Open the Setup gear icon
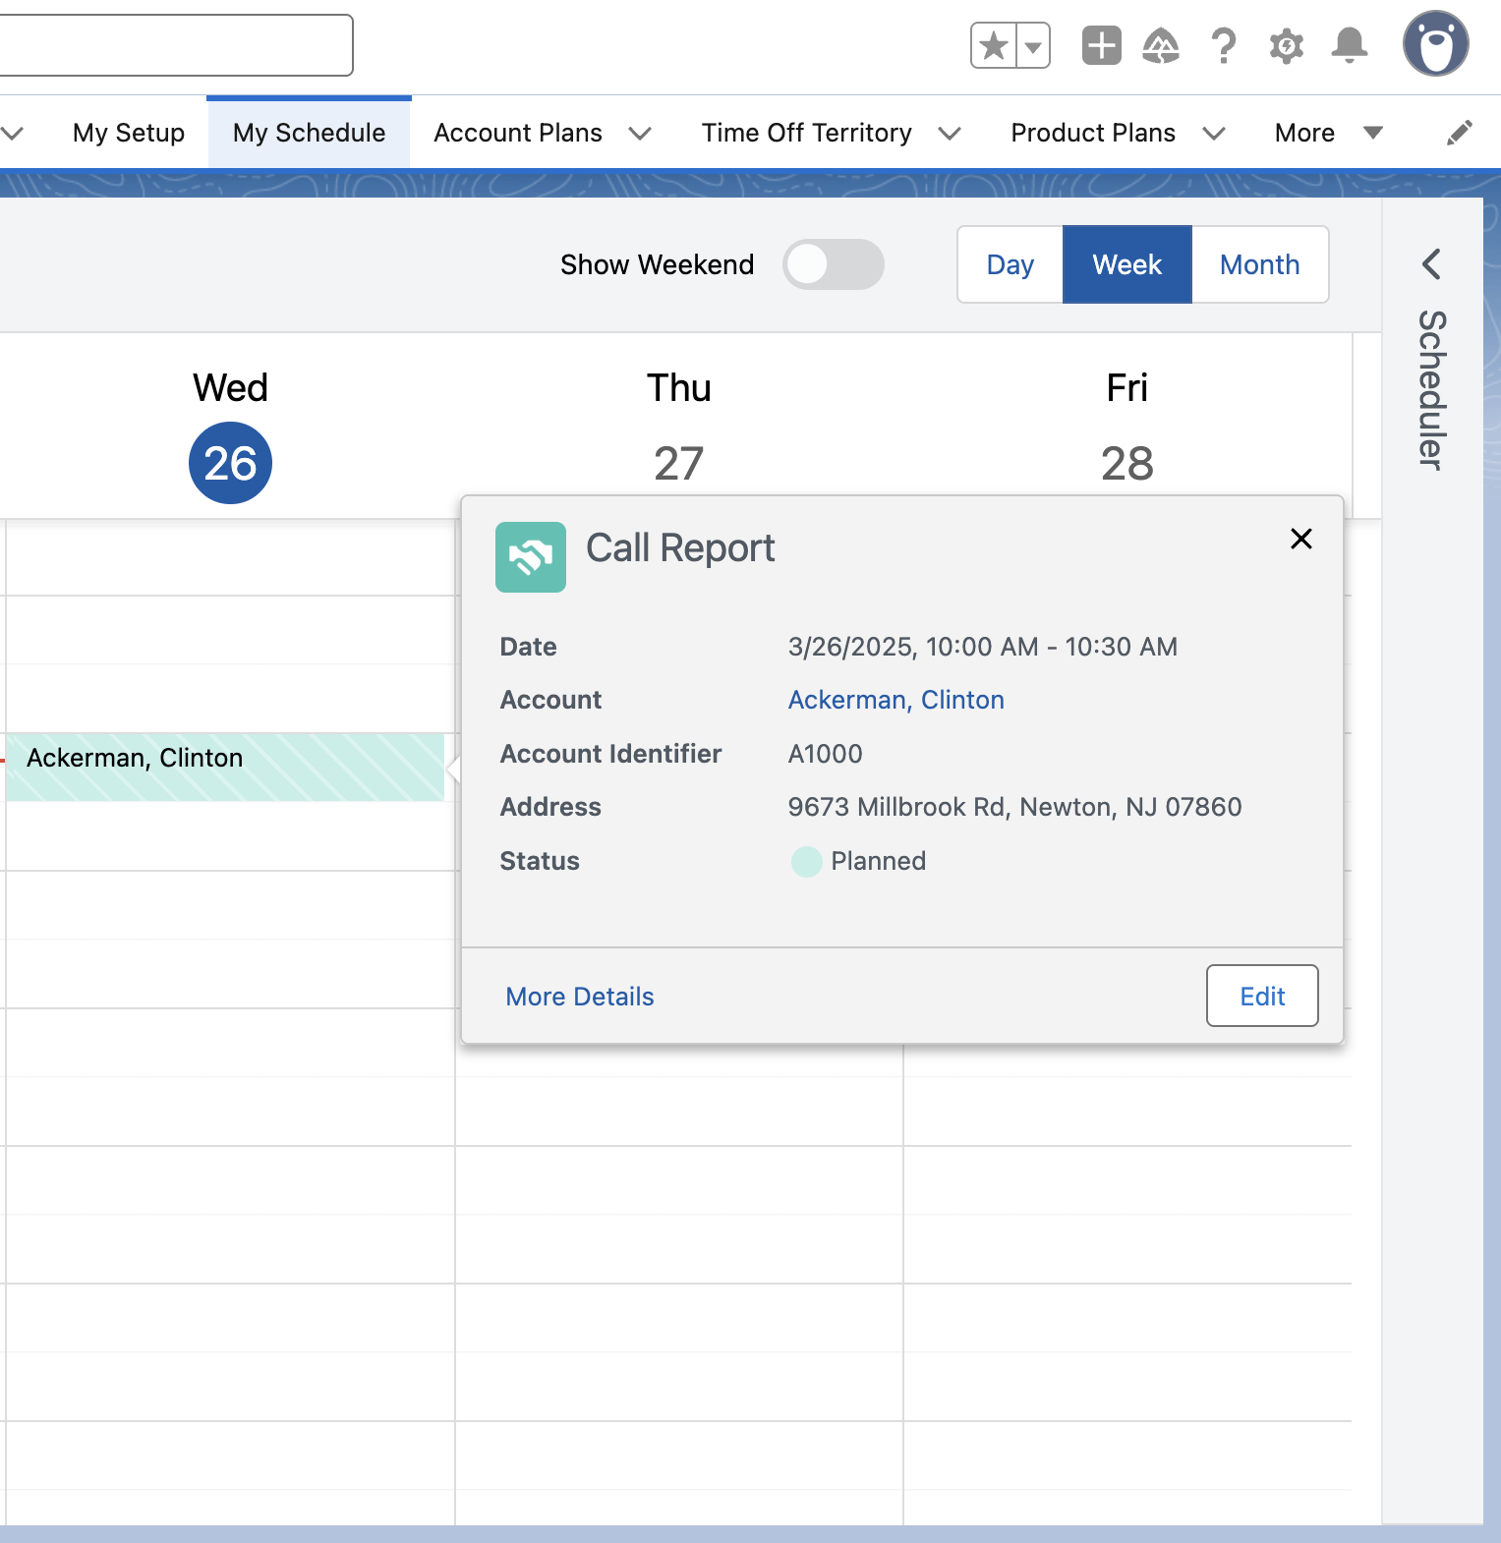The height and width of the screenshot is (1543, 1501). 1286,46
